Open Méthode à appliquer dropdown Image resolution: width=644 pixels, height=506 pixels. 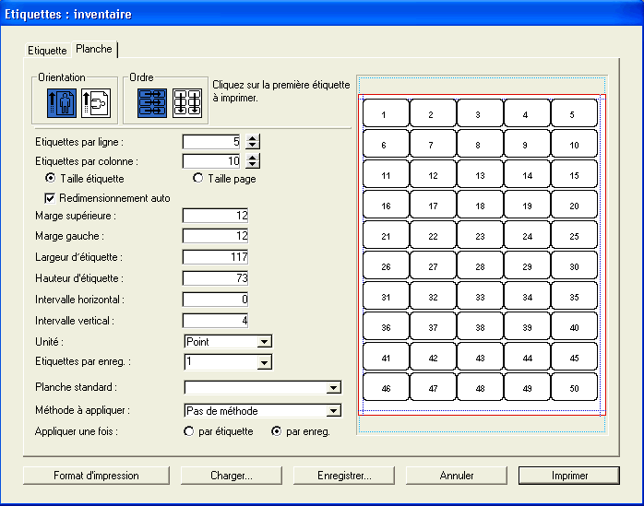[x=333, y=411]
